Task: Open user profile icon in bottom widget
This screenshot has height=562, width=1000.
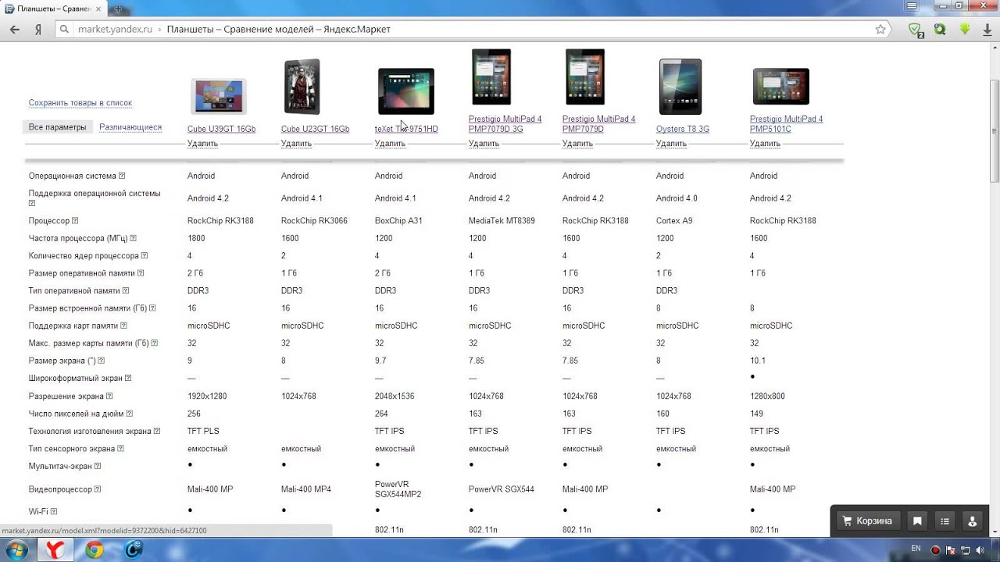Action: point(973,521)
